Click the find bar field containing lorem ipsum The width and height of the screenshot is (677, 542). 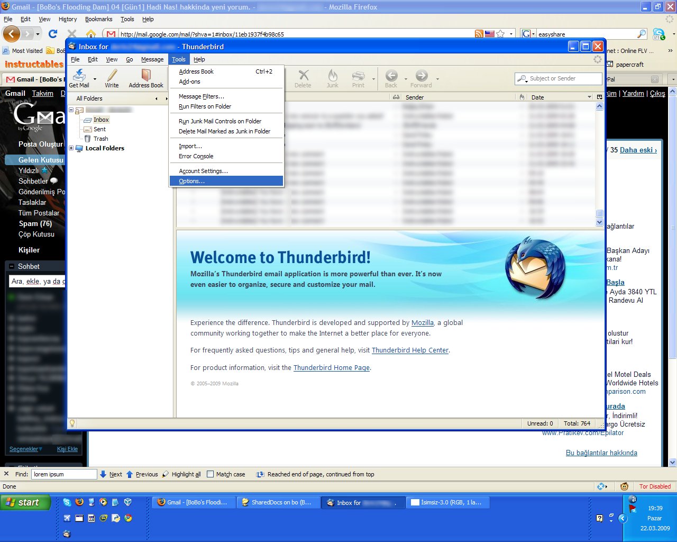point(64,474)
